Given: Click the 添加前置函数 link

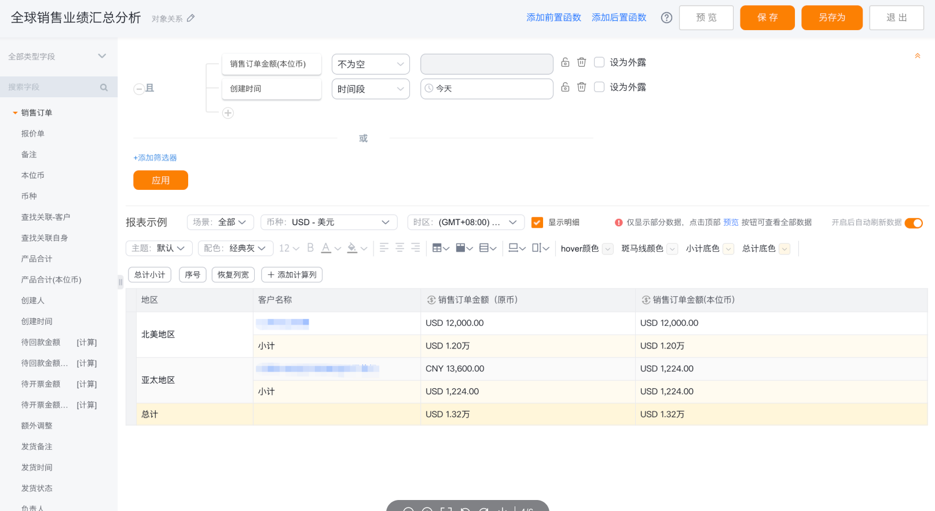Looking at the screenshot, I should [x=553, y=17].
